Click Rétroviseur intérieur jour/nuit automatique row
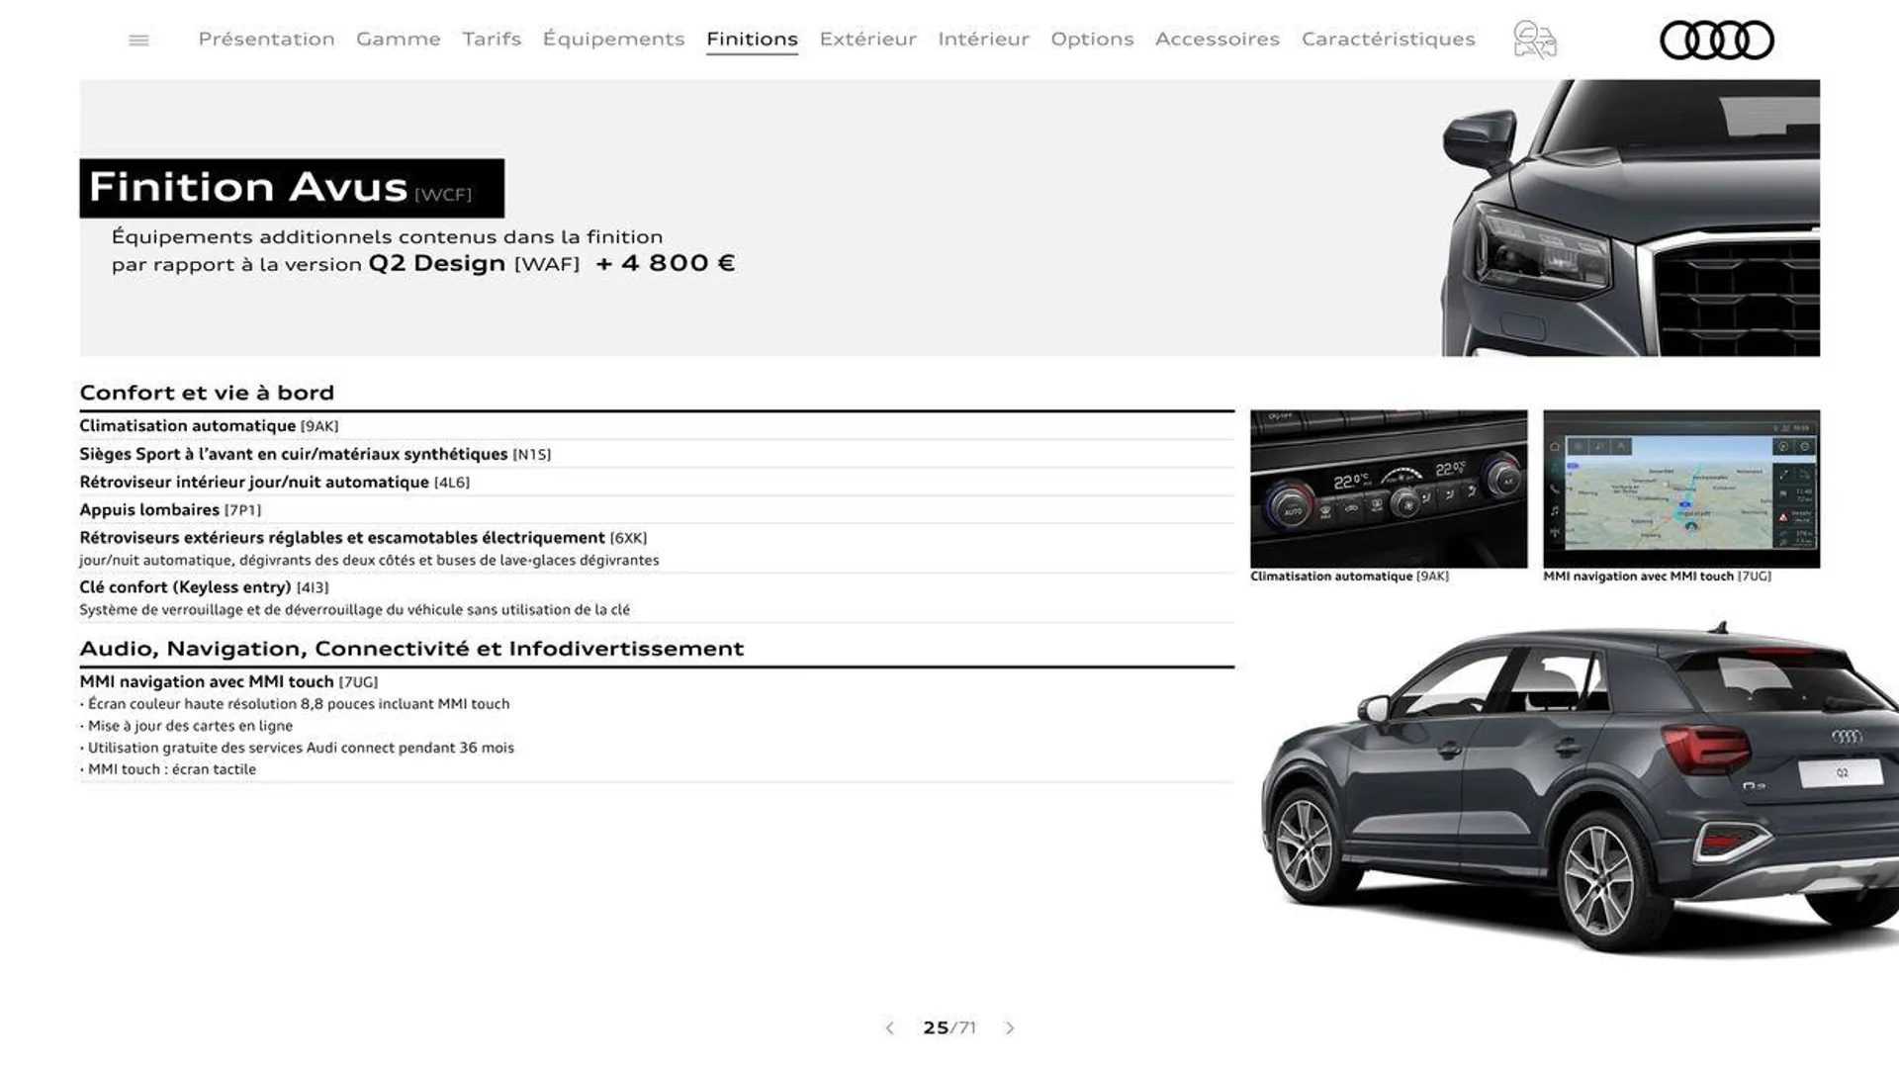Screen dimensions: 1899x1068 657,482
